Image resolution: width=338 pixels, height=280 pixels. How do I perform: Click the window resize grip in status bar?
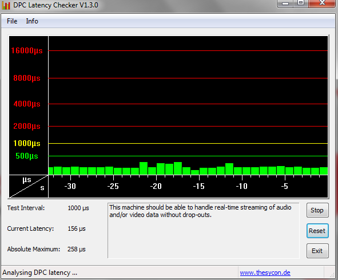(332, 274)
